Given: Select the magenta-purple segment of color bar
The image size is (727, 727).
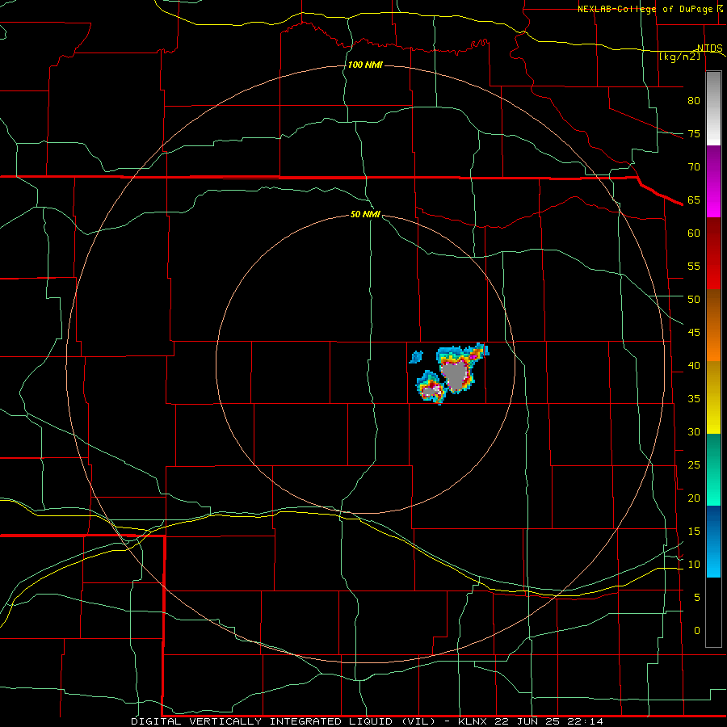Looking at the screenshot, I should click(713, 181).
